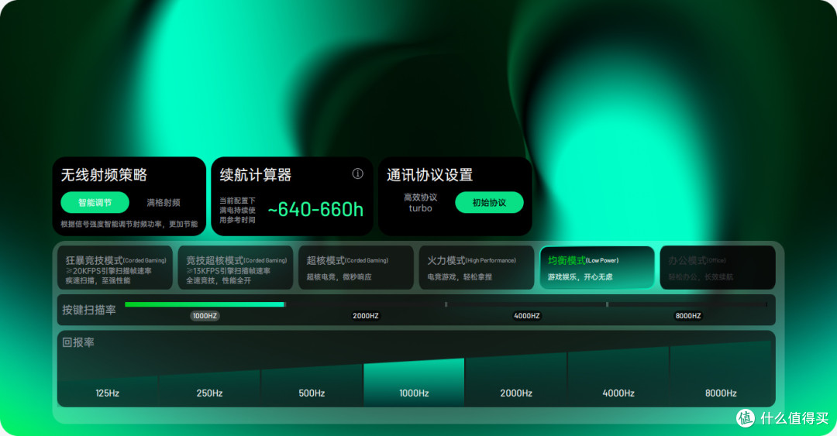This screenshot has height=436, width=837.
Task: Open battery calculator info icon
Action: (x=357, y=173)
